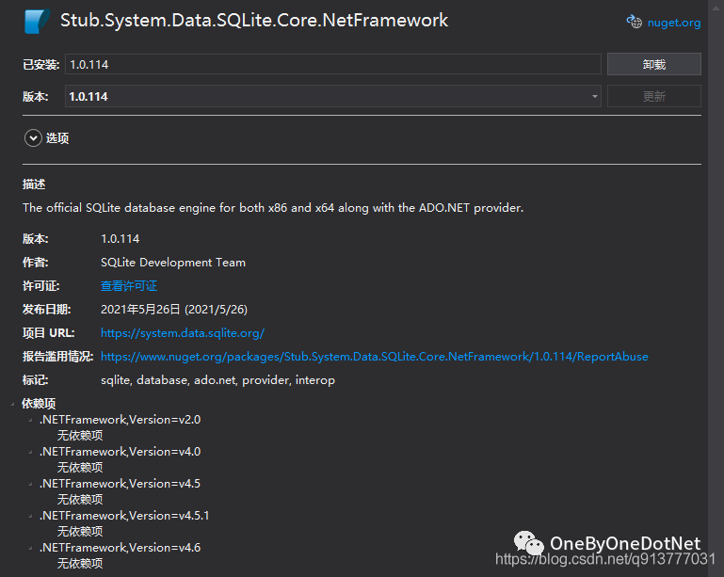
Task: Collapse the .NETFramework v2.0 dependency node
Action: (30, 420)
